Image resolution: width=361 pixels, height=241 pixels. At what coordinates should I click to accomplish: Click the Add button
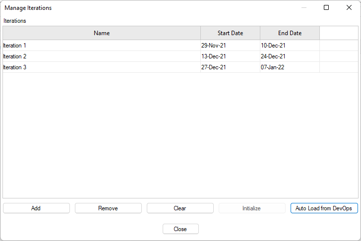click(x=36, y=208)
